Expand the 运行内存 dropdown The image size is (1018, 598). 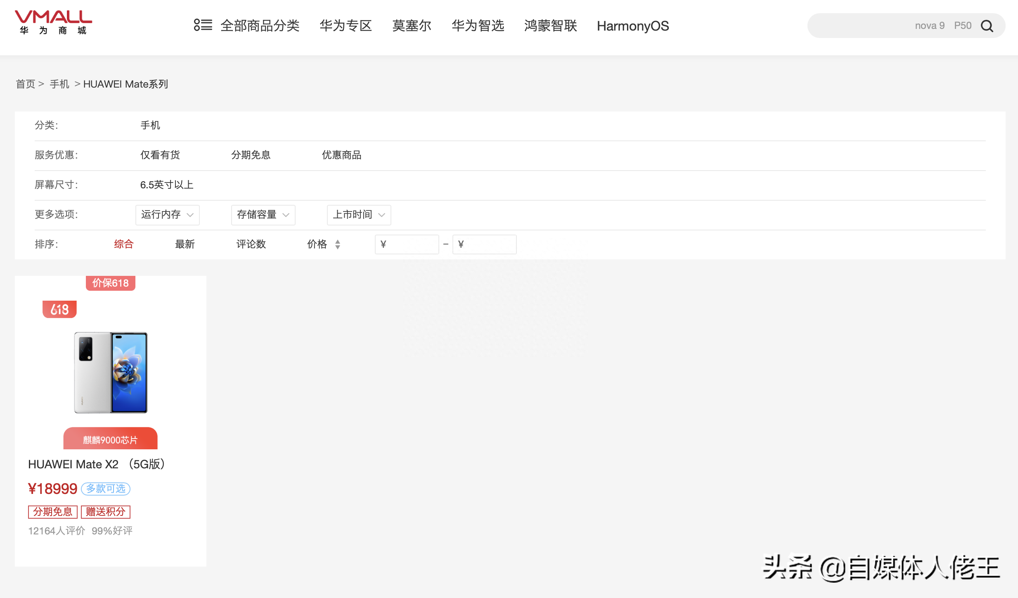click(167, 215)
